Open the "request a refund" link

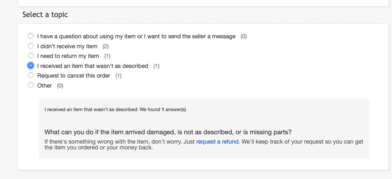coord(217,142)
